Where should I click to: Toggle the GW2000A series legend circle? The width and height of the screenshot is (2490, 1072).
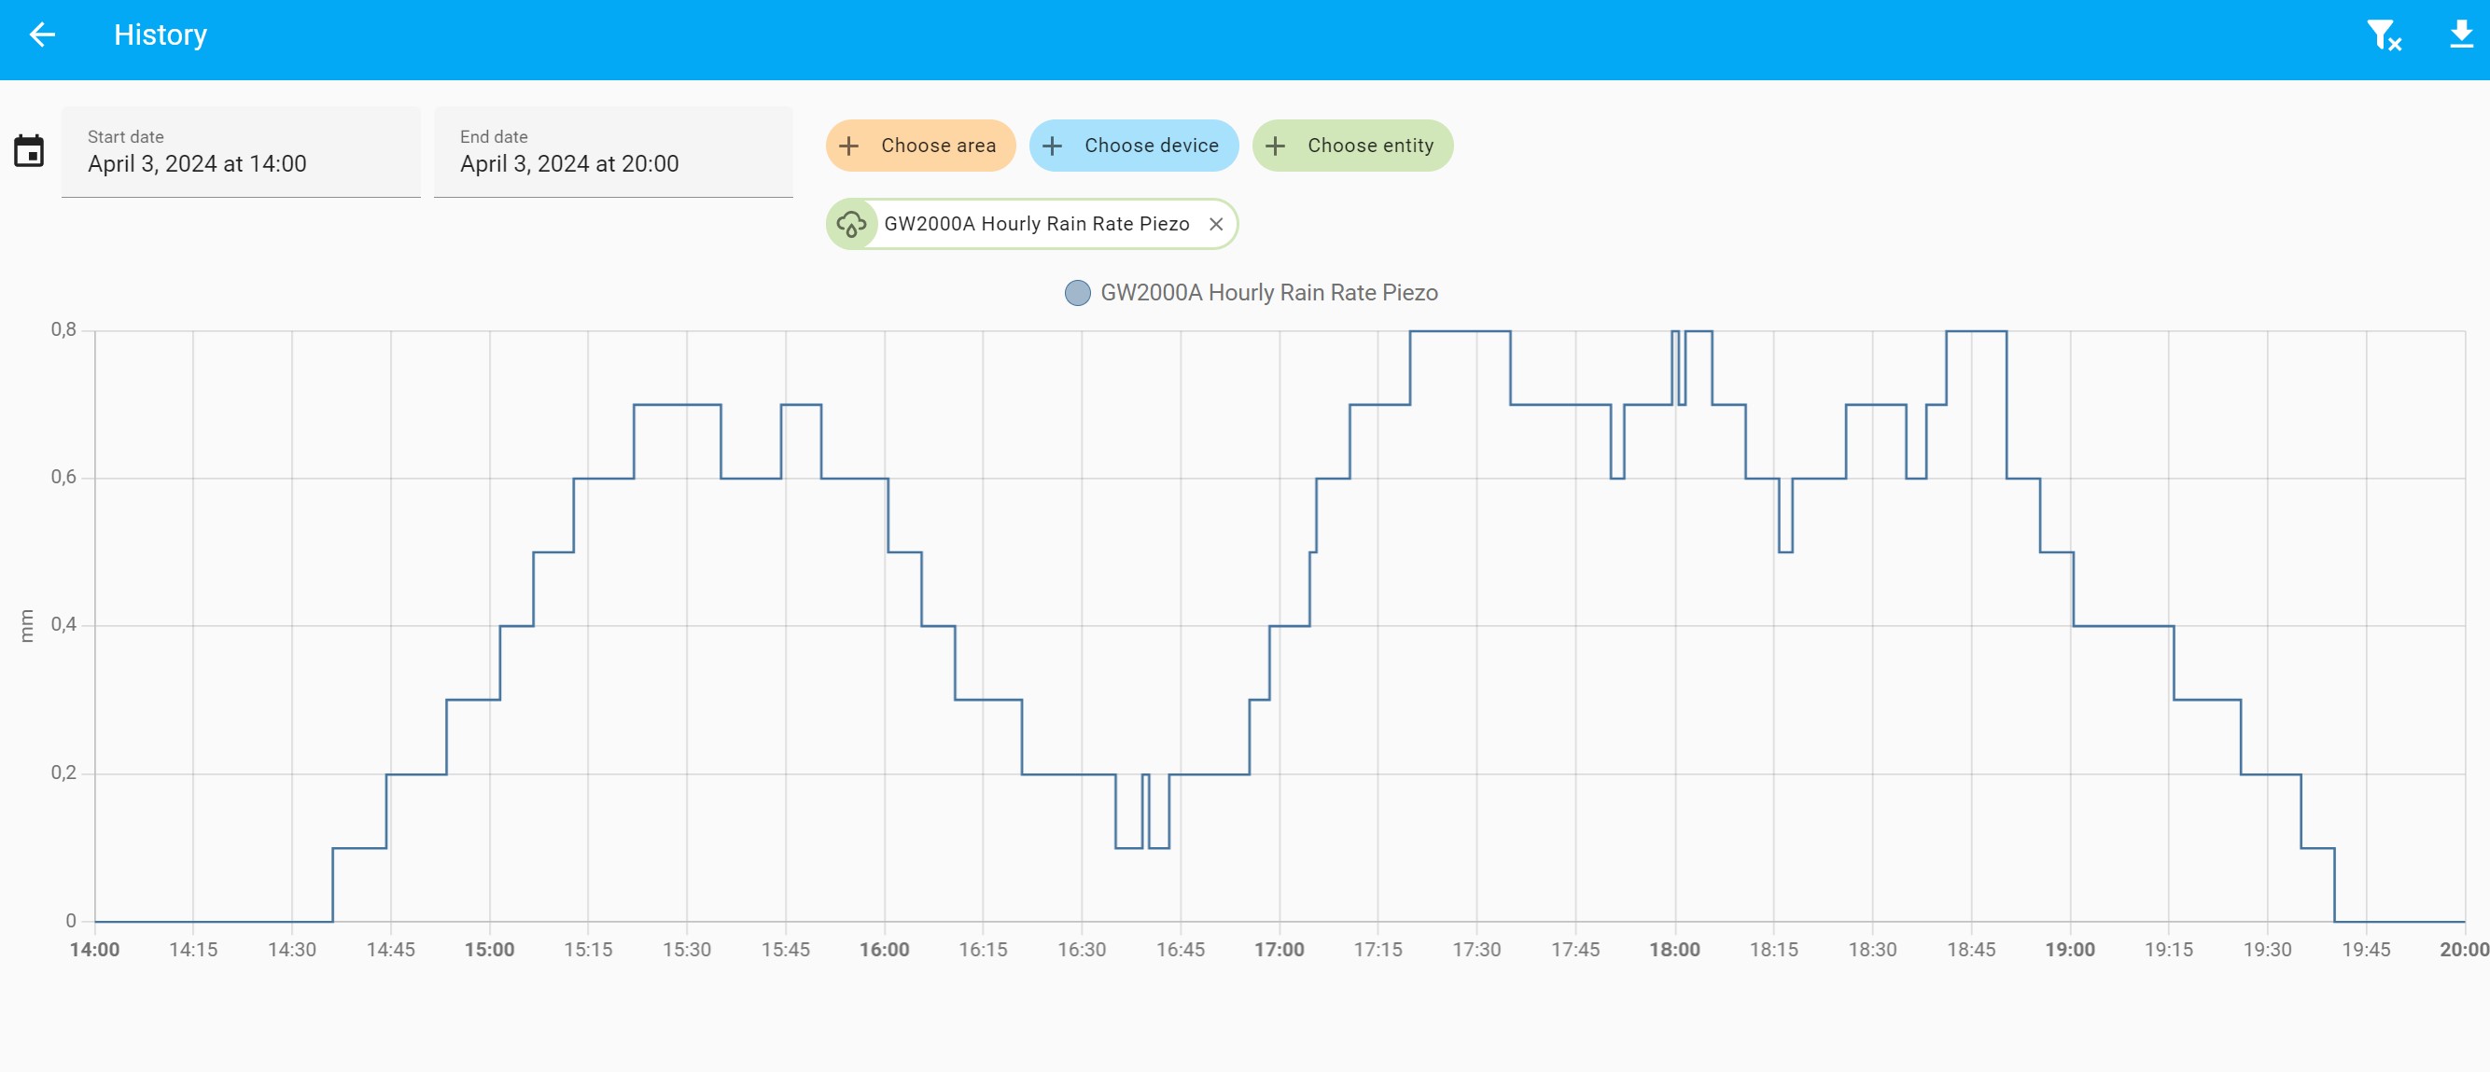pyautogui.click(x=1078, y=292)
